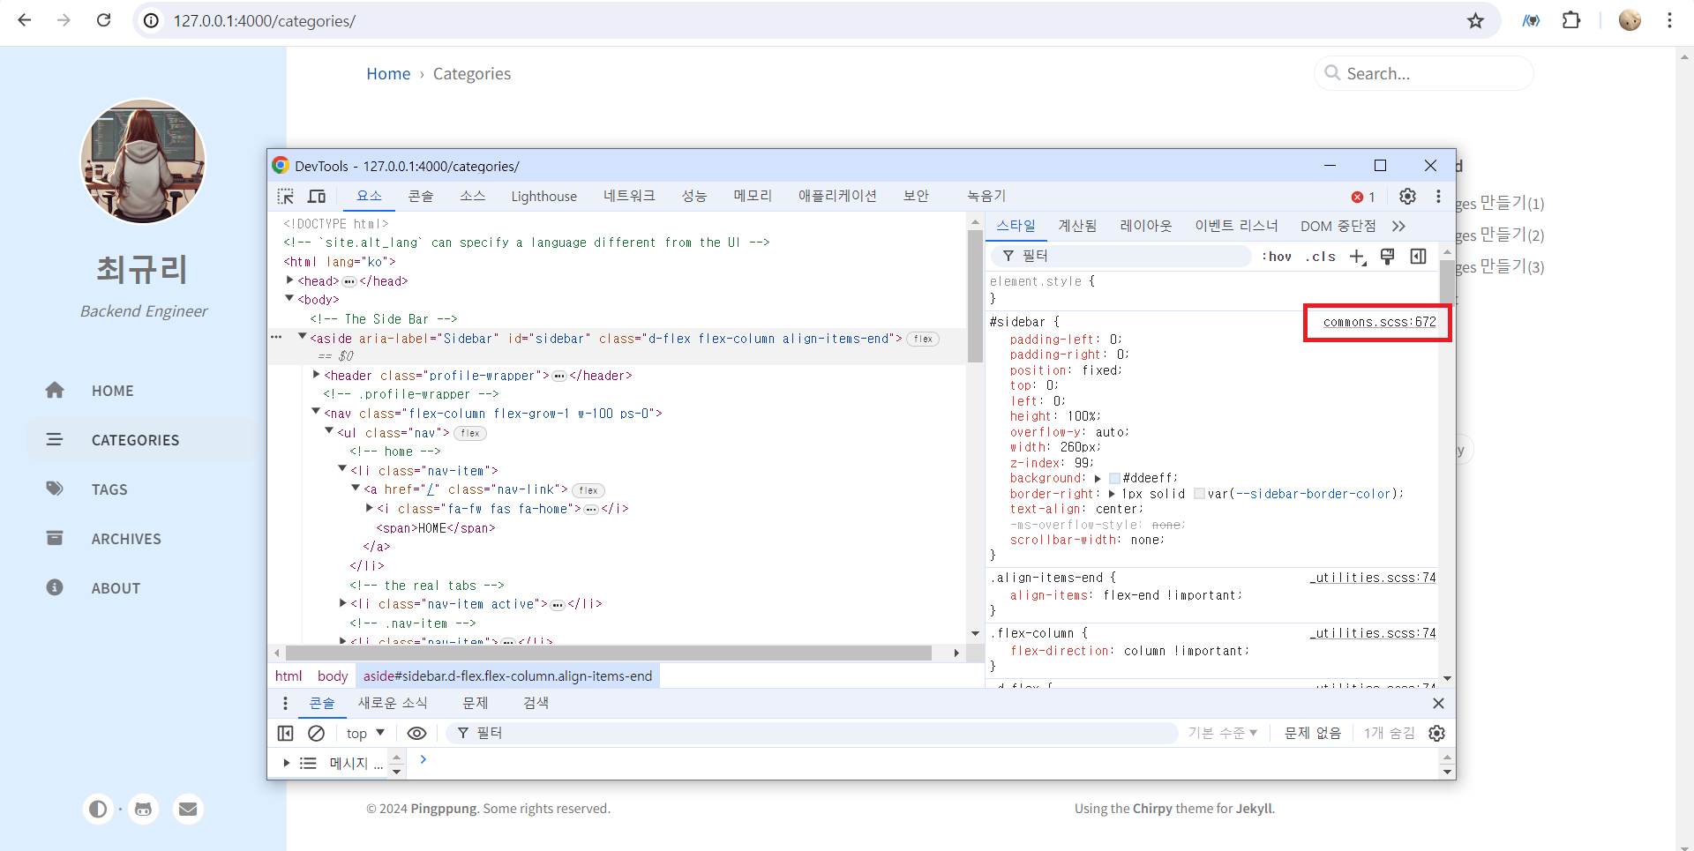The height and width of the screenshot is (851, 1694).
Task: Open console settings gear icon
Action: pyautogui.click(x=1436, y=734)
